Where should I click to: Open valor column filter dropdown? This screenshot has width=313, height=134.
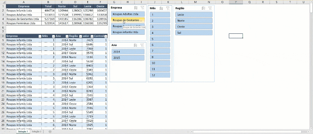click(x=92, y=36)
